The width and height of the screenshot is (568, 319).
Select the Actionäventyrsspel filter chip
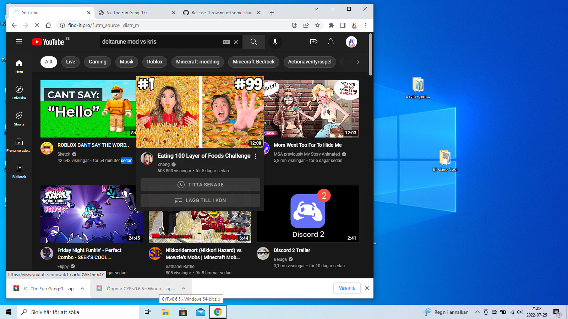(x=310, y=62)
